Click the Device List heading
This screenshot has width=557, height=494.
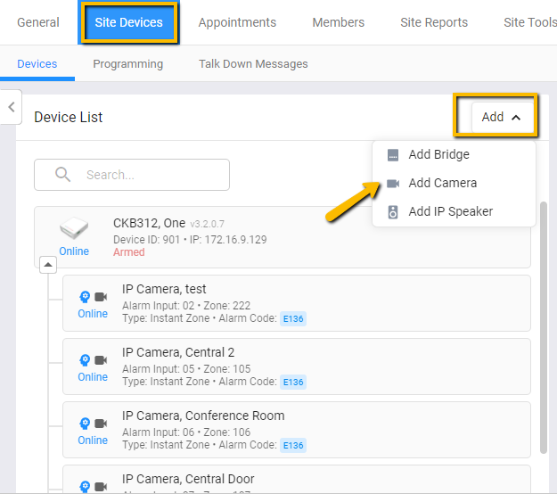click(69, 118)
